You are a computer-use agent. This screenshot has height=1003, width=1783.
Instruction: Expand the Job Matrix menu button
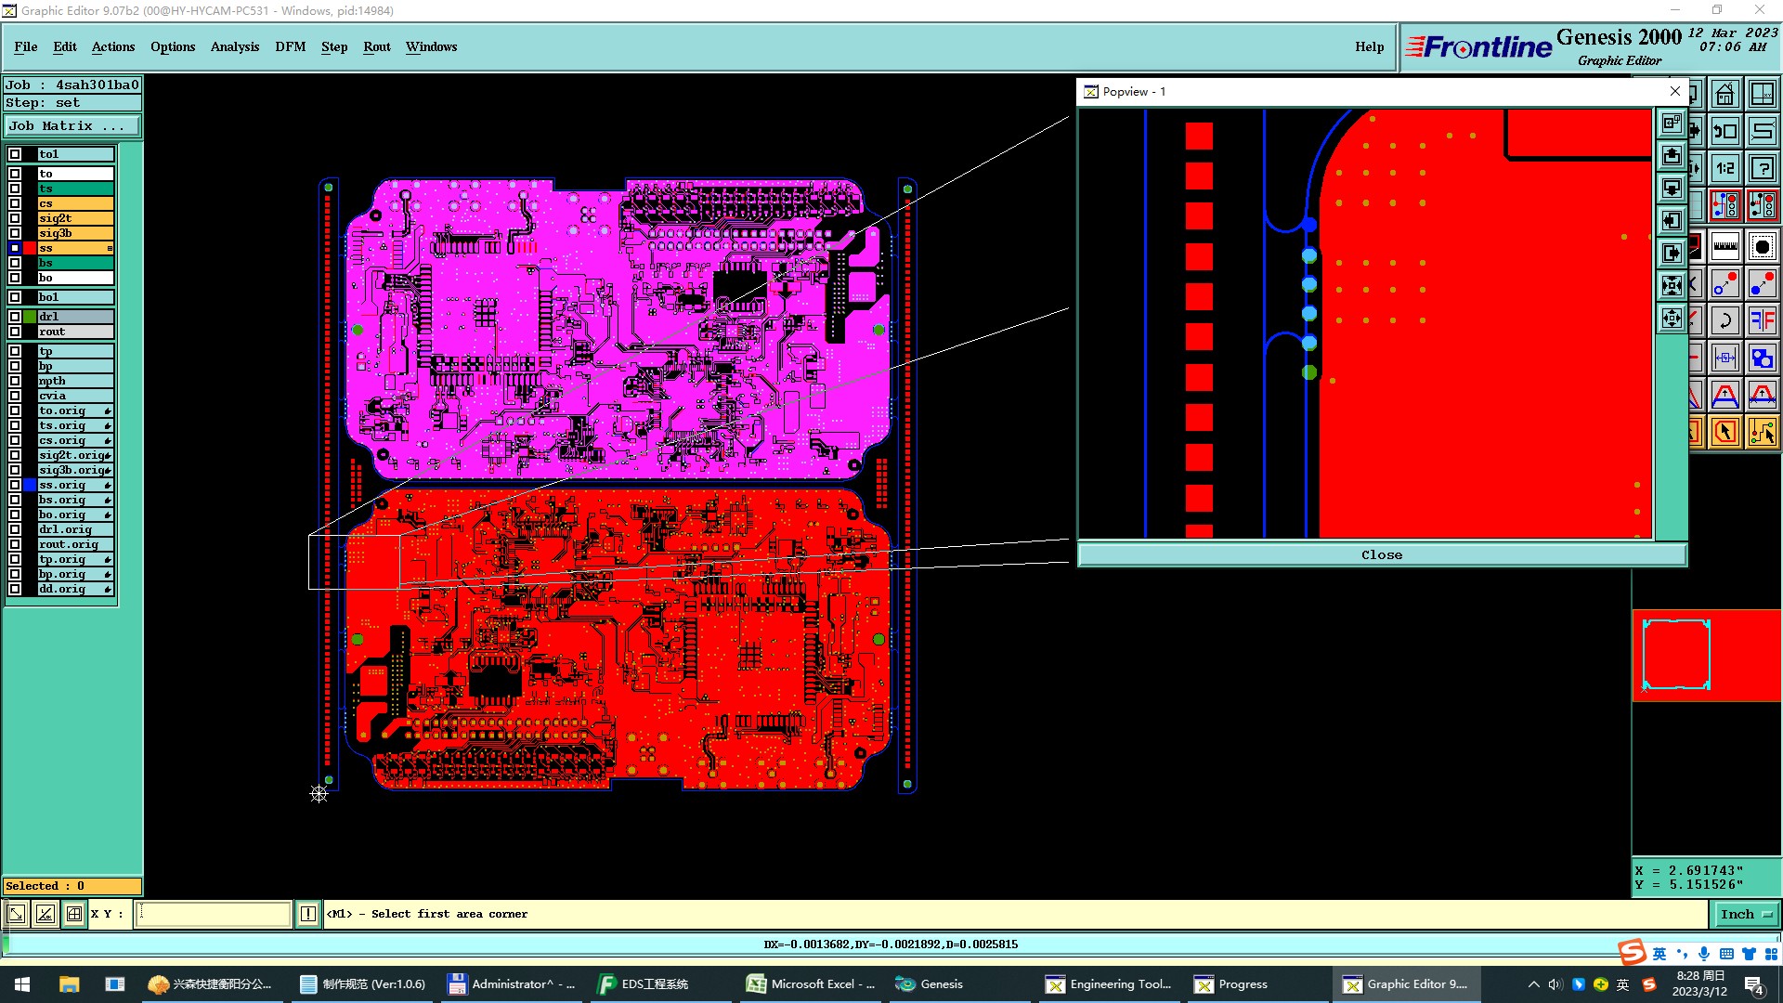[72, 126]
